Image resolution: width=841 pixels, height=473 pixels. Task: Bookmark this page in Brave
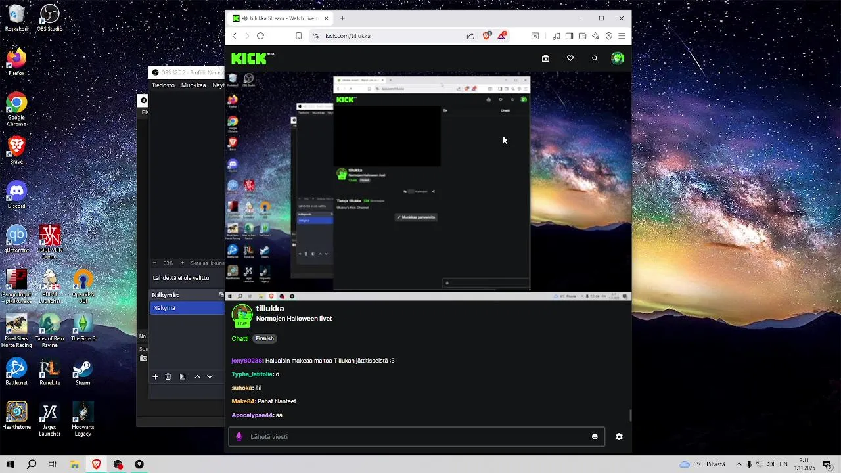tap(298, 36)
